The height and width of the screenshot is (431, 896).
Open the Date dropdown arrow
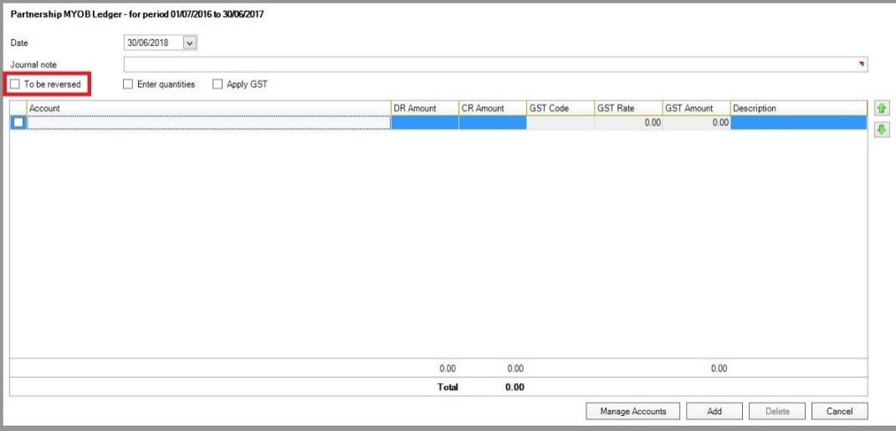[189, 43]
